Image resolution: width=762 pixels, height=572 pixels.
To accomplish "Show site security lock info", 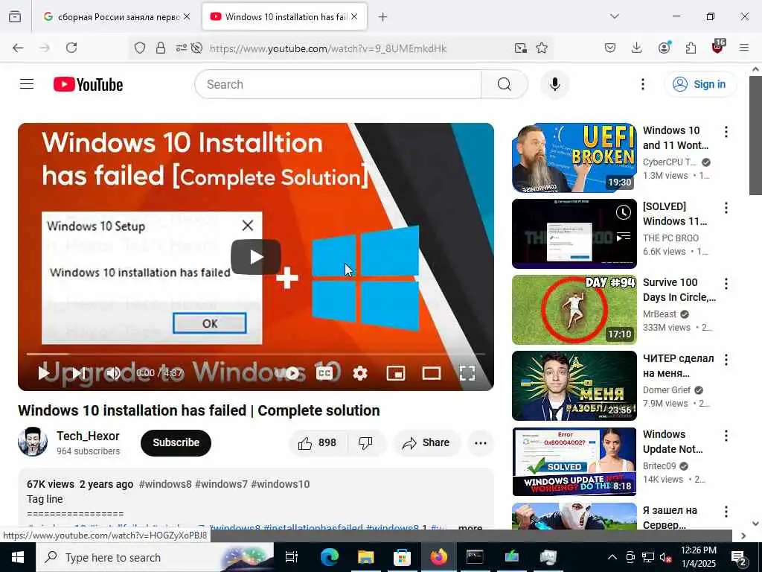I will [x=161, y=48].
